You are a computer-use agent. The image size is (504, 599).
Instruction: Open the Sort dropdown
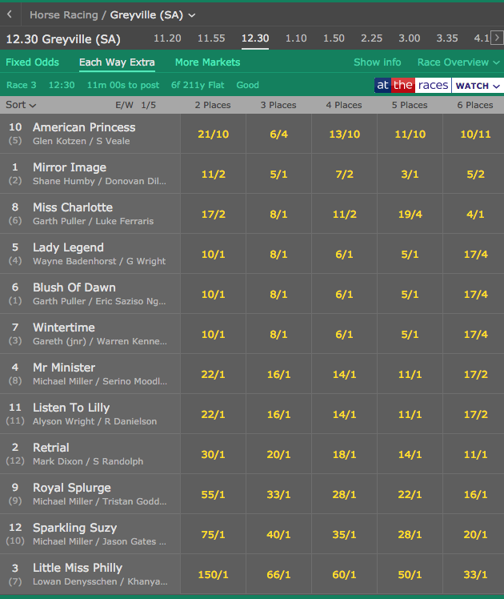click(x=21, y=105)
